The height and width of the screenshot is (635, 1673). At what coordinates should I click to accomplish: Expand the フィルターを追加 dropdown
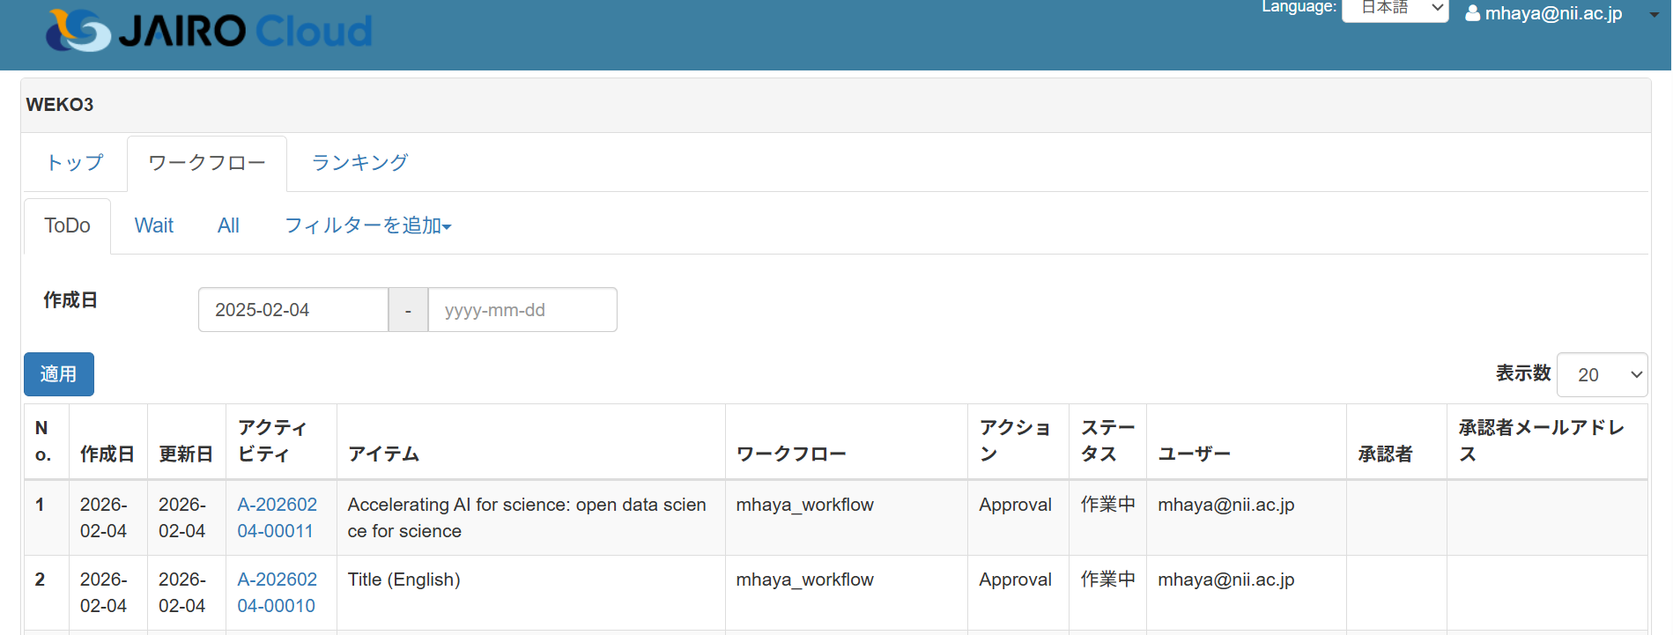click(367, 225)
